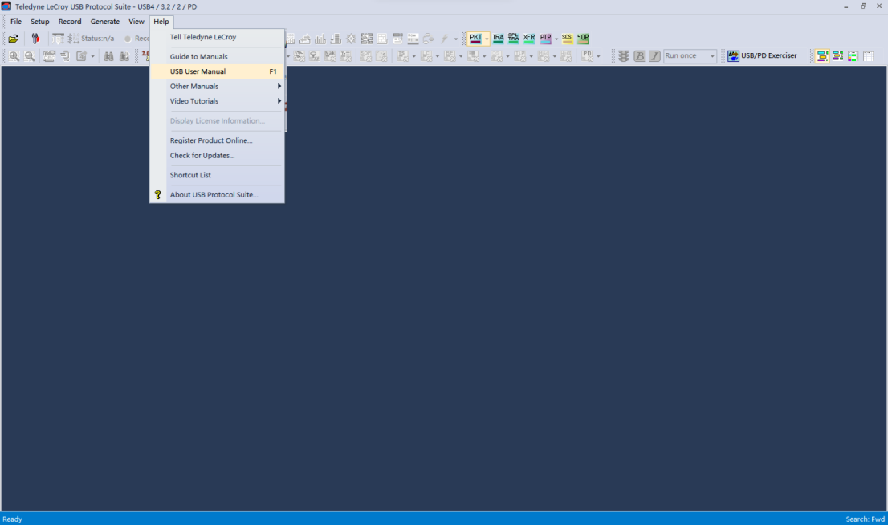The image size is (888, 525).
Task: Open recording options via the wrench icon
Action: tap(35, 39)
